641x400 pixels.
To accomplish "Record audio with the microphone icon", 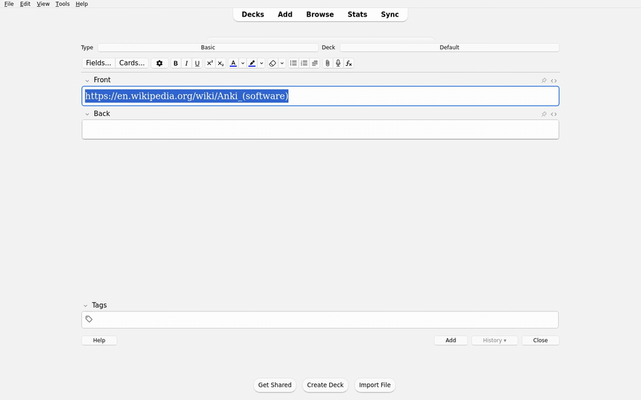I will [338, 63].
